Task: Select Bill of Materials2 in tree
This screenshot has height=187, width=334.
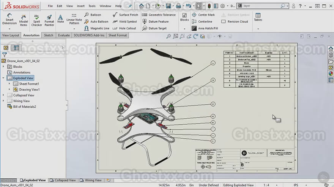Action: pyautogui.click(x=22, y=107)
